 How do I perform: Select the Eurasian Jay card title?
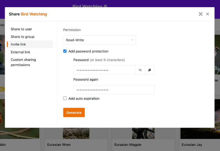coord(192,144)
